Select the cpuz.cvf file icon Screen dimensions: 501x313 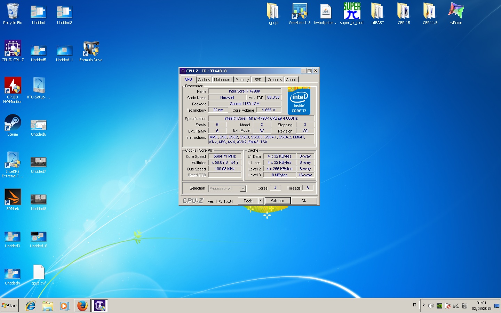tap(39, 275)
